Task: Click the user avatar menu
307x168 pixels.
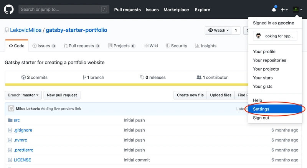Action: [x=297, y=10]
